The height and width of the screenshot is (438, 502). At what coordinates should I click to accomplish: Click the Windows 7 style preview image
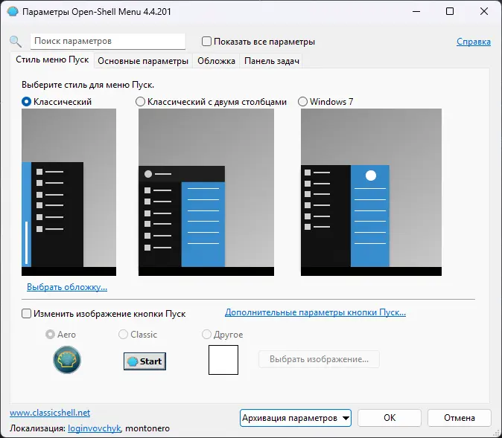point(371,192)
